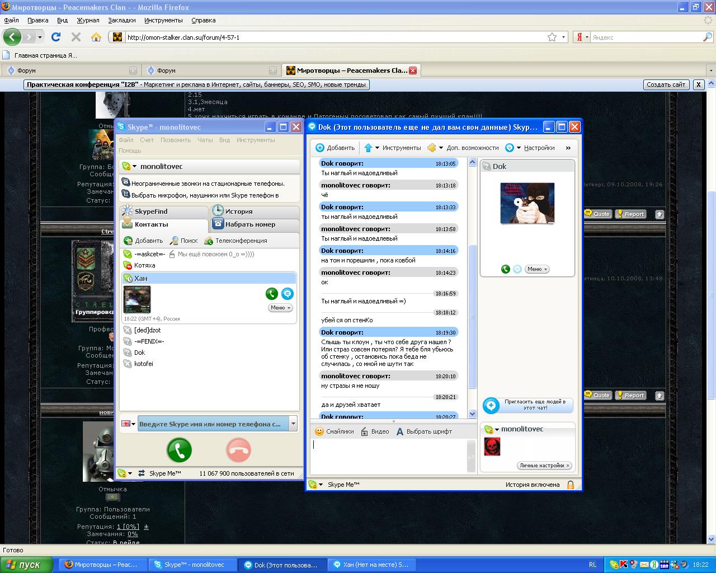Click Хан's avatar thumbnail in contacts
The width and height of the screenshot is (716, 573).
(x=137, y=300)
